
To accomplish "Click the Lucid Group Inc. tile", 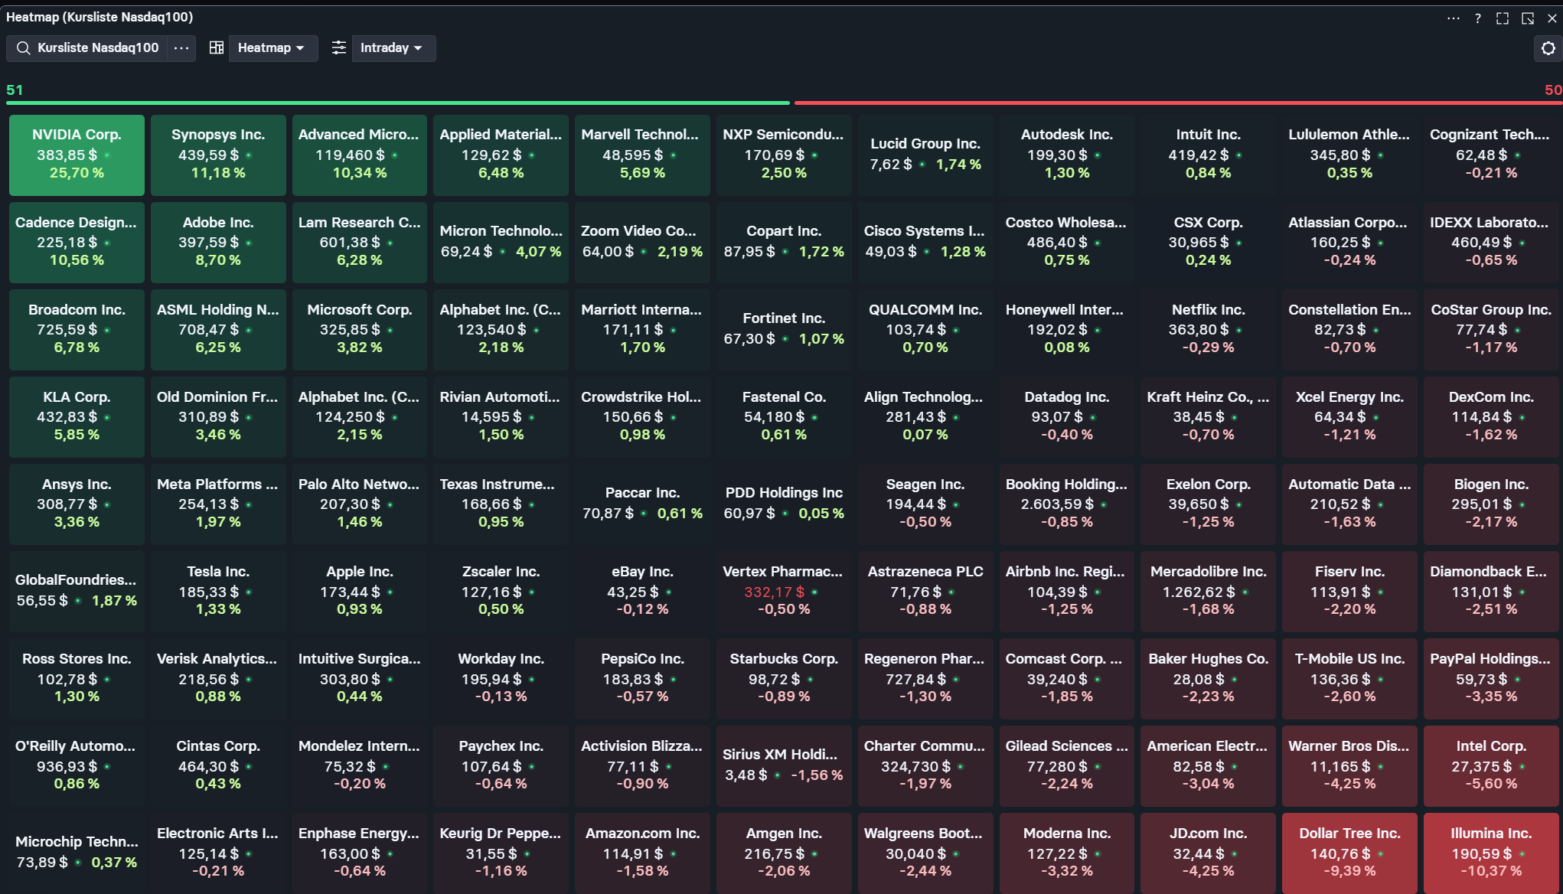I will pyautogui.click(x=925, y=155).
